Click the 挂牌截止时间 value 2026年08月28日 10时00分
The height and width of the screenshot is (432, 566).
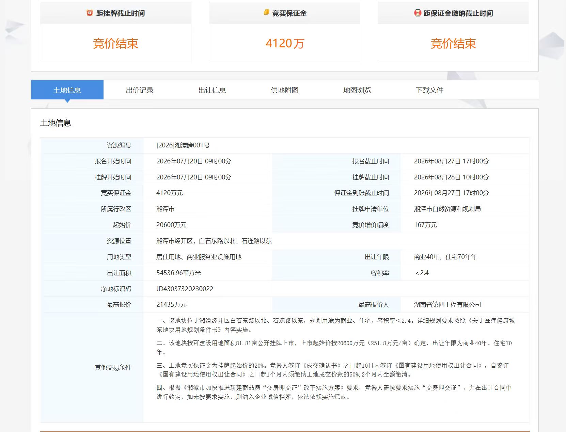(451, 177)
